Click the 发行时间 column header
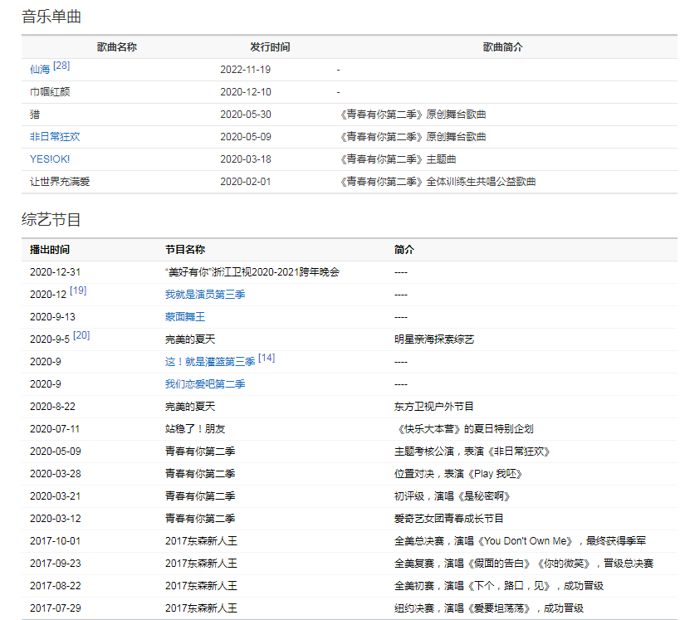 270,47
